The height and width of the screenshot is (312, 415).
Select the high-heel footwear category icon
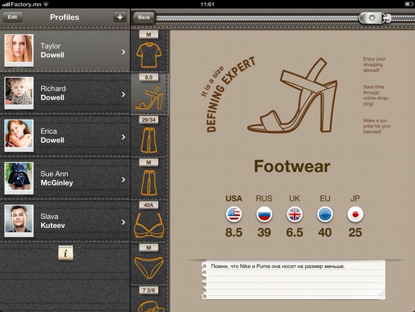149,98
